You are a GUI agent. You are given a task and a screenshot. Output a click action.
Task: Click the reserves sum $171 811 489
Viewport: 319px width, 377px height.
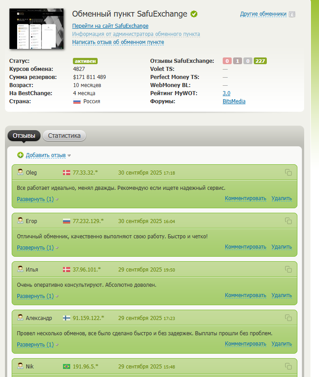click(90, 77)
